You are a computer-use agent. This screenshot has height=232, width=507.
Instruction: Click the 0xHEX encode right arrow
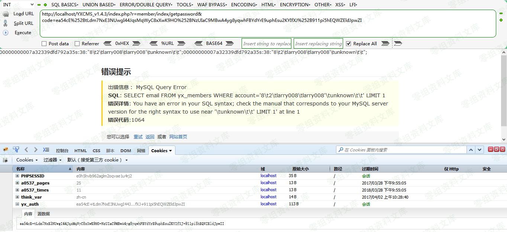(x=136, y=43)
